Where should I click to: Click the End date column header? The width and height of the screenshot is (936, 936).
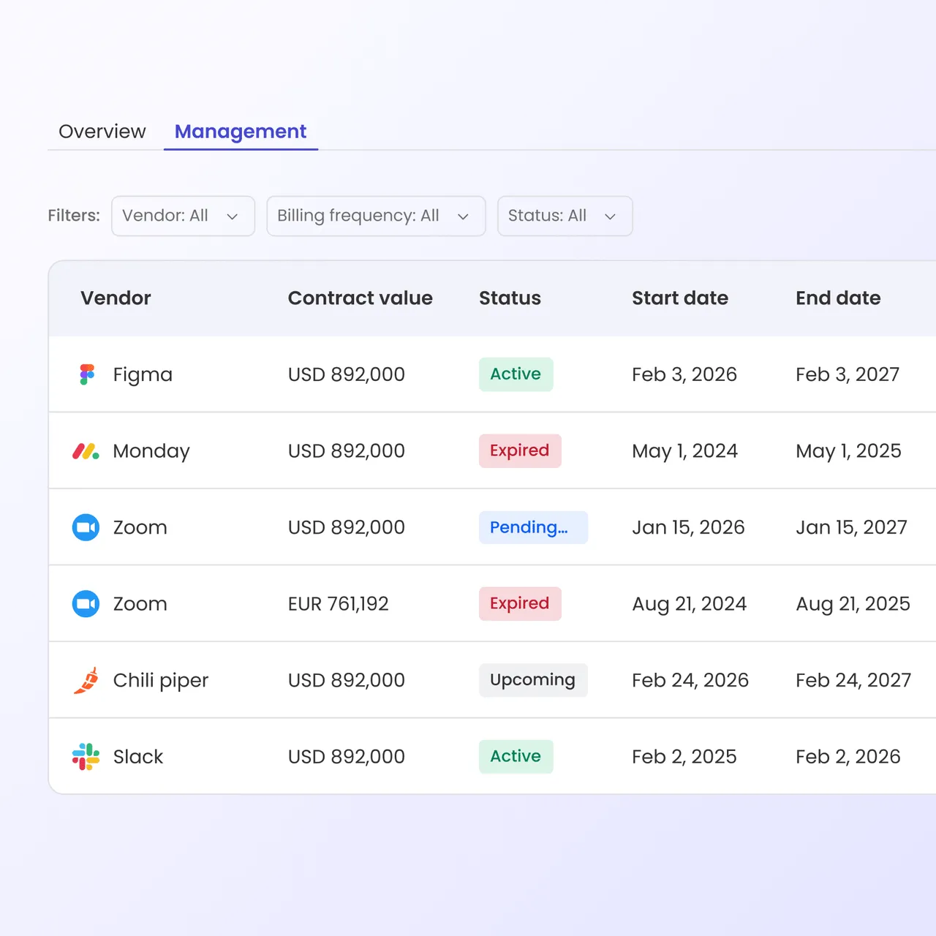point(838,298)
